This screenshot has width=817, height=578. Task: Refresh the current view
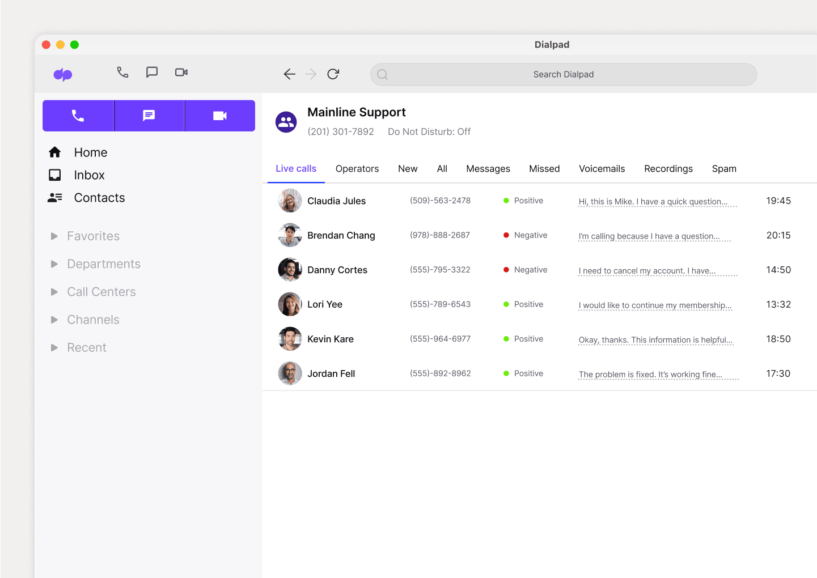point(333,74)
